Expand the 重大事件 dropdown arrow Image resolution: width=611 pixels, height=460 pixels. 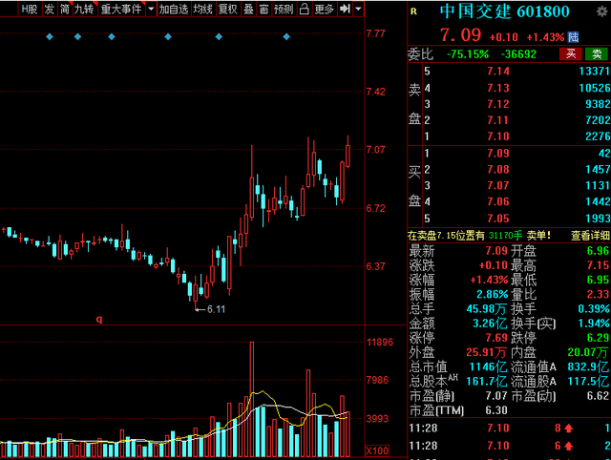(x=149, y=10)
